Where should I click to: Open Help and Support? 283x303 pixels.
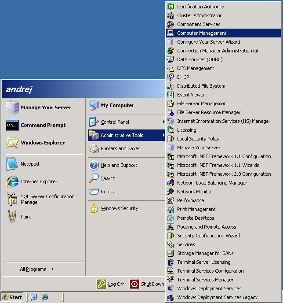click(126, 165)
